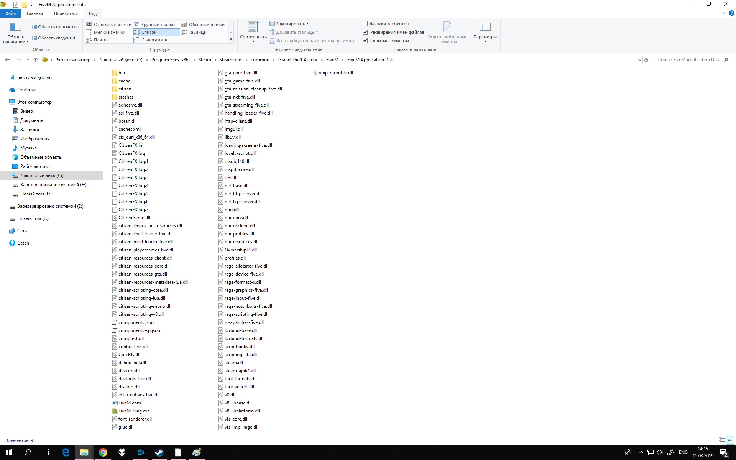
Task: Click the Back navigation arrow
Action: 7,60
